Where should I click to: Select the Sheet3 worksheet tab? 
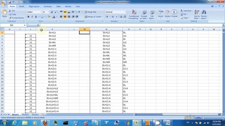point(35,114)
